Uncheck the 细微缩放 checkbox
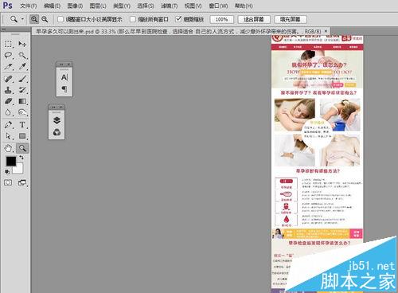 (178, 19)
